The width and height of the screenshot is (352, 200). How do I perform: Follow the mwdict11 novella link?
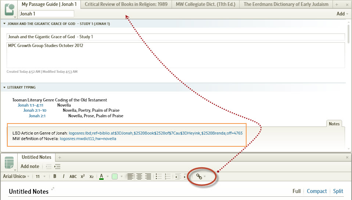[88, 139]
